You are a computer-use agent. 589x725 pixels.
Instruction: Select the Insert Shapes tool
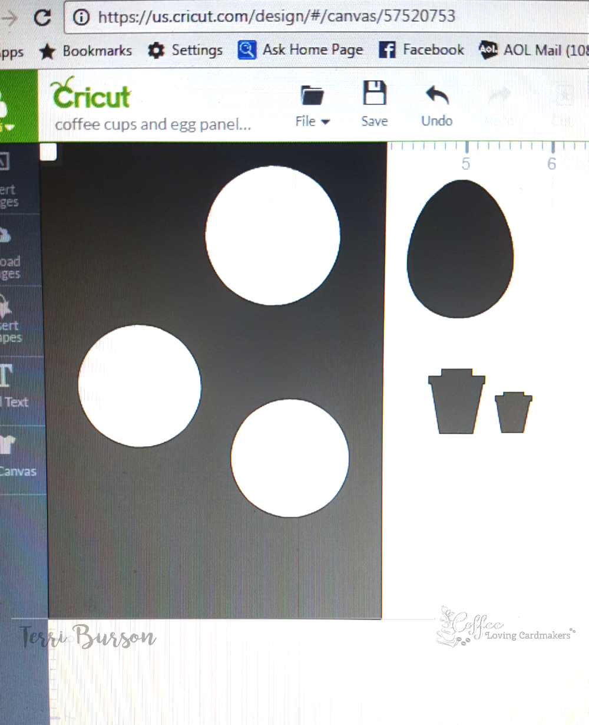8,321
